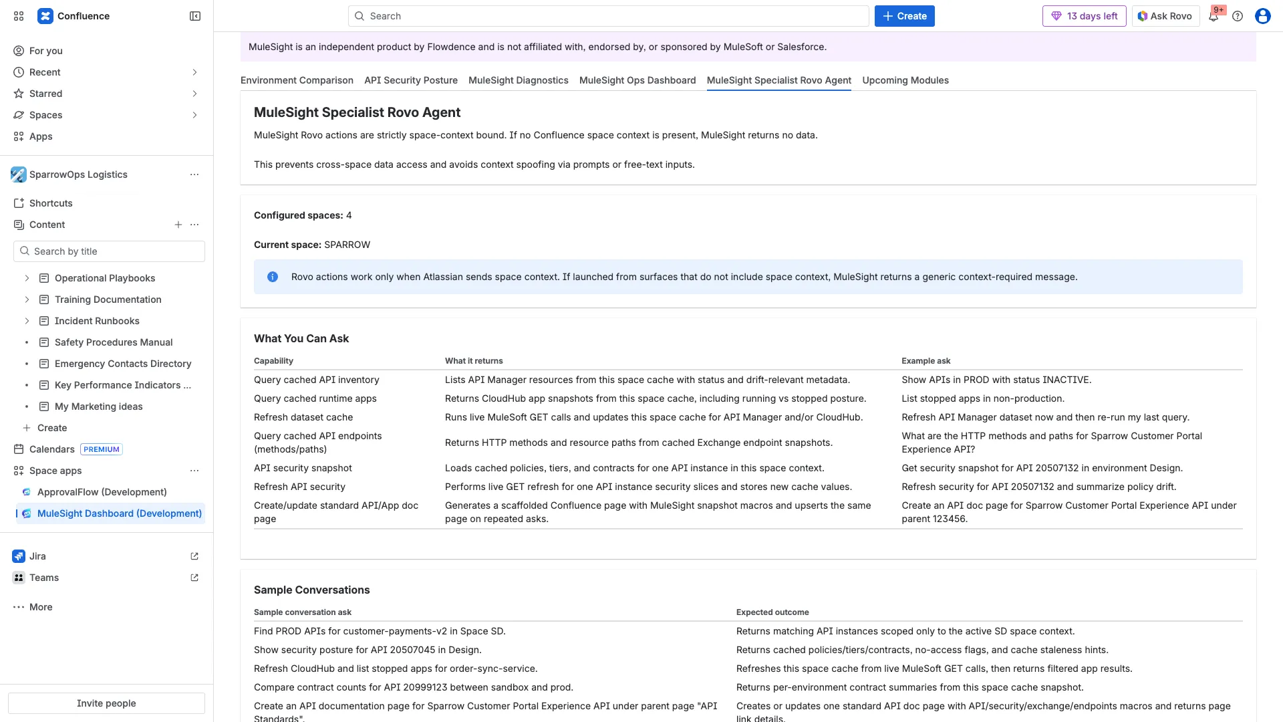
Task: Click the plus icon next to Content
Action: [178, 225]
